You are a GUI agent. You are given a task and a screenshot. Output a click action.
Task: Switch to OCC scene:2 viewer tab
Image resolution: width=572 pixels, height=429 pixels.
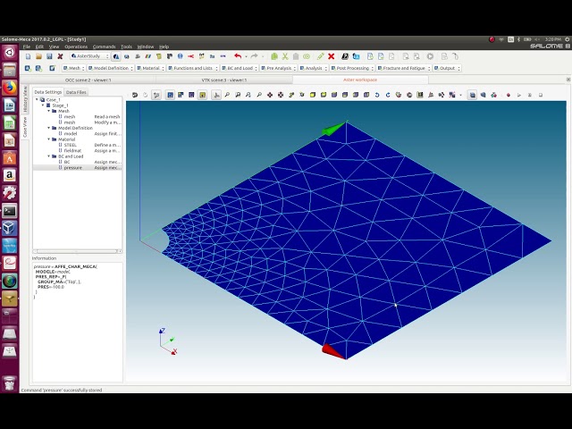tap(88, 80)
